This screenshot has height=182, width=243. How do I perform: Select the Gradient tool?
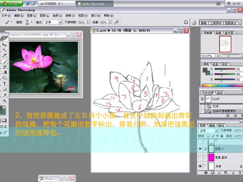(x=5, y=72)
